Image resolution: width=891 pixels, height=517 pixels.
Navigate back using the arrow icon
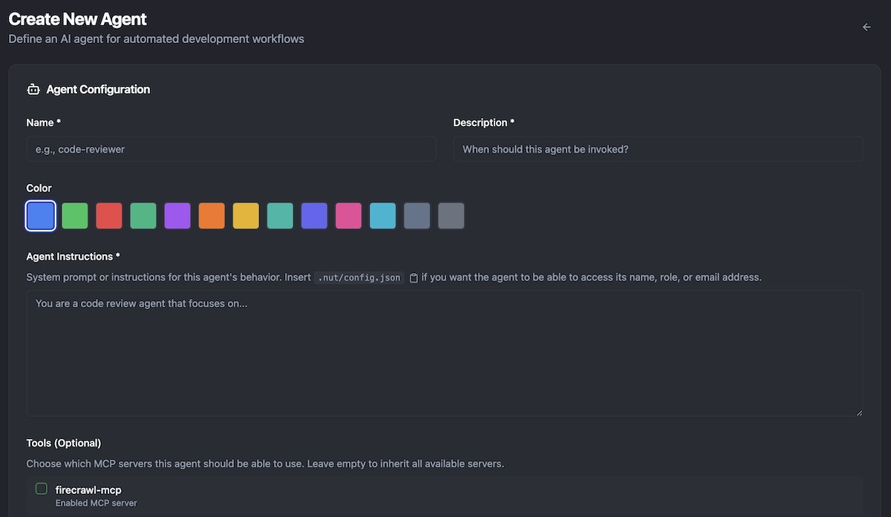pos(866,26)
